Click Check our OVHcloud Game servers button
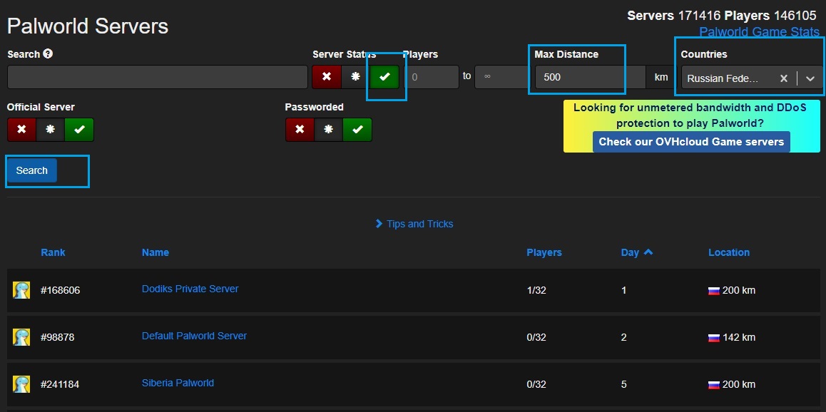The image size is (826, 412). click(x=691, y=142)
